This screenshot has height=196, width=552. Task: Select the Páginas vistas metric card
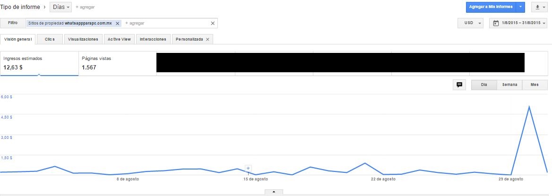tap(117, 63)
